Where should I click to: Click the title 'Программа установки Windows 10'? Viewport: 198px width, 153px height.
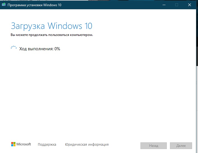click(x=35, y=5)
